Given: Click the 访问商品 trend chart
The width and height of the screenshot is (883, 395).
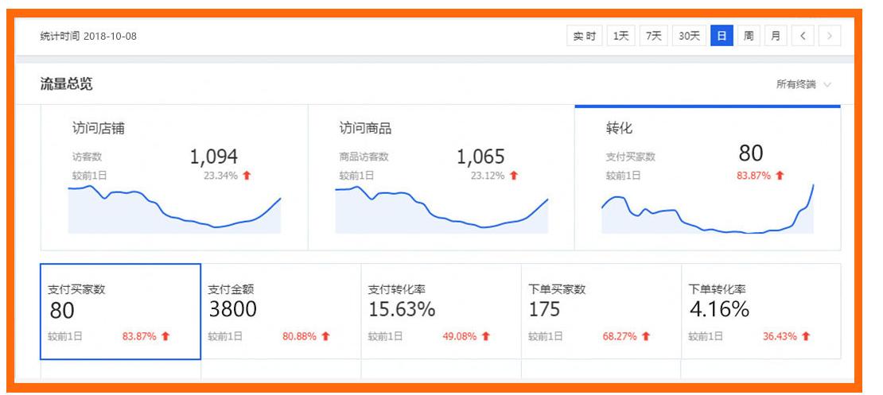Looking at the screenshot, I should (x=441, y=212).
